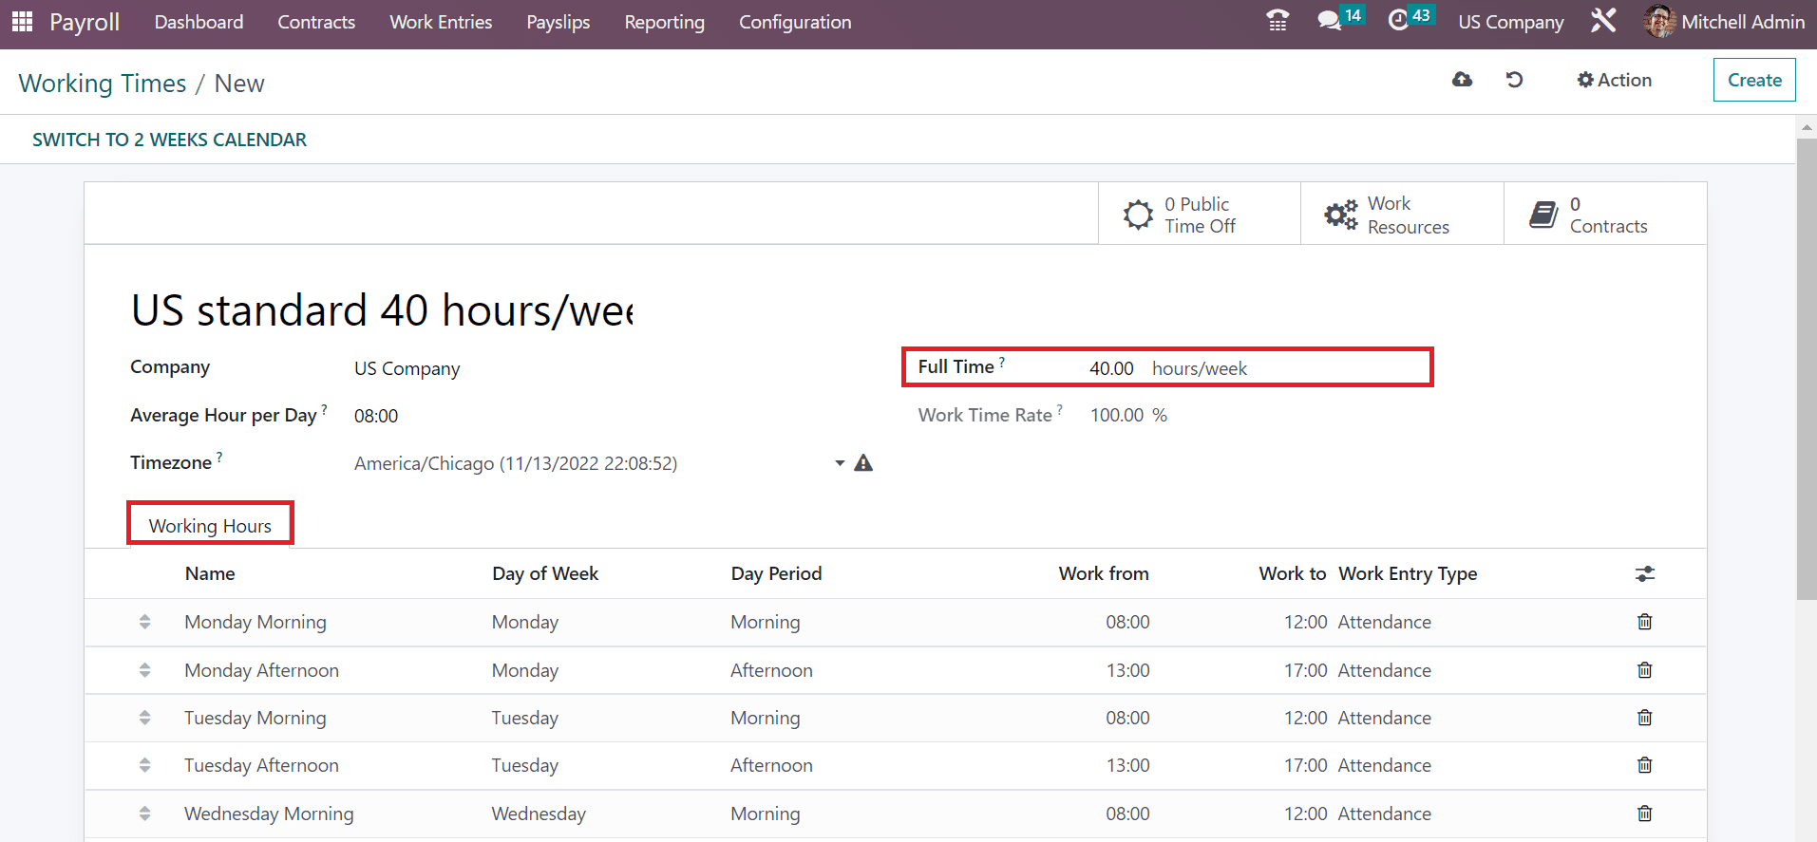Sort by the Name column header

coord(210,573)
